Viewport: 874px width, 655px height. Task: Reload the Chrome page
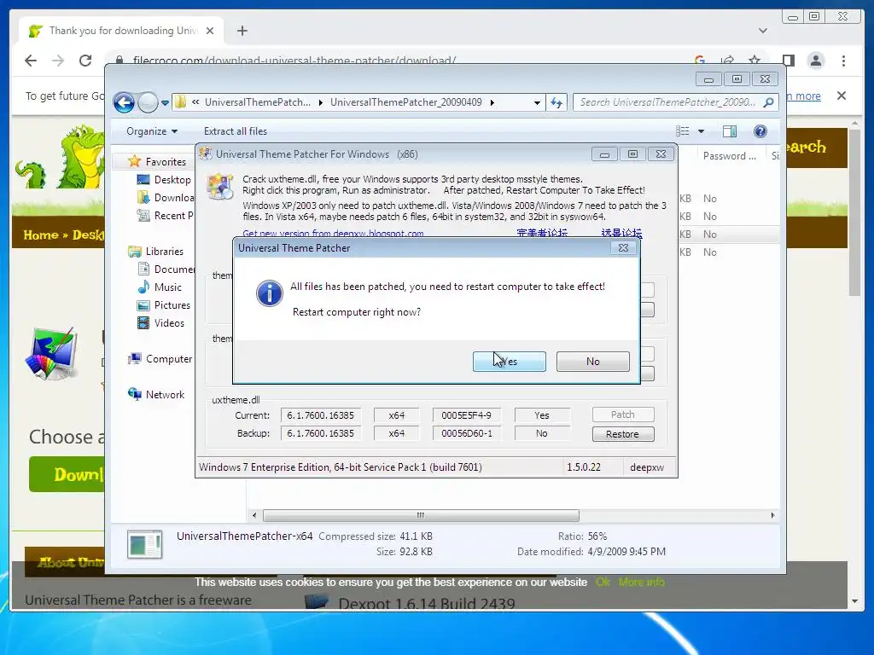(85, 61)
